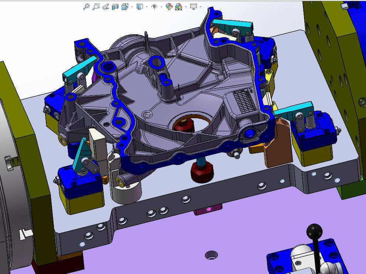Expand the Hide/Show Items dropdown arrow
The height and width of the screenshot is (274, 366).
coord(161,7)
